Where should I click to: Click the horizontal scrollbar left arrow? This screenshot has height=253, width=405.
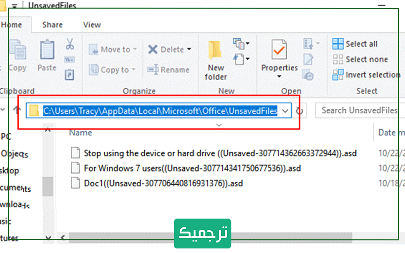point(63,237)
